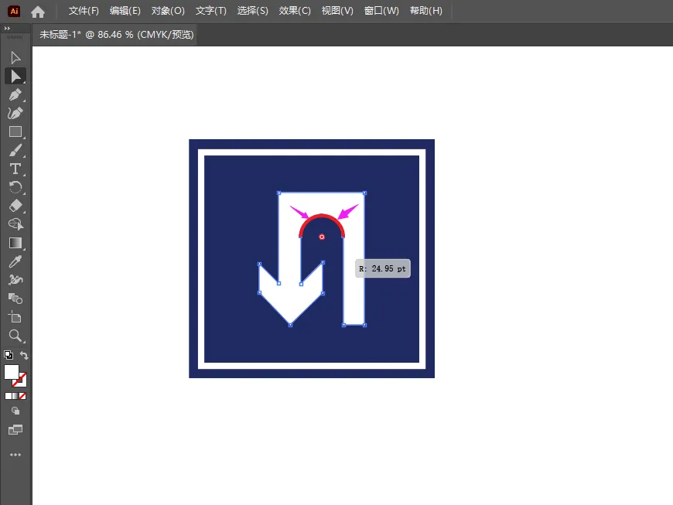This screenshot has width=673, height=505.
Task: Select the Eraser tool
Action: (15, 206)
